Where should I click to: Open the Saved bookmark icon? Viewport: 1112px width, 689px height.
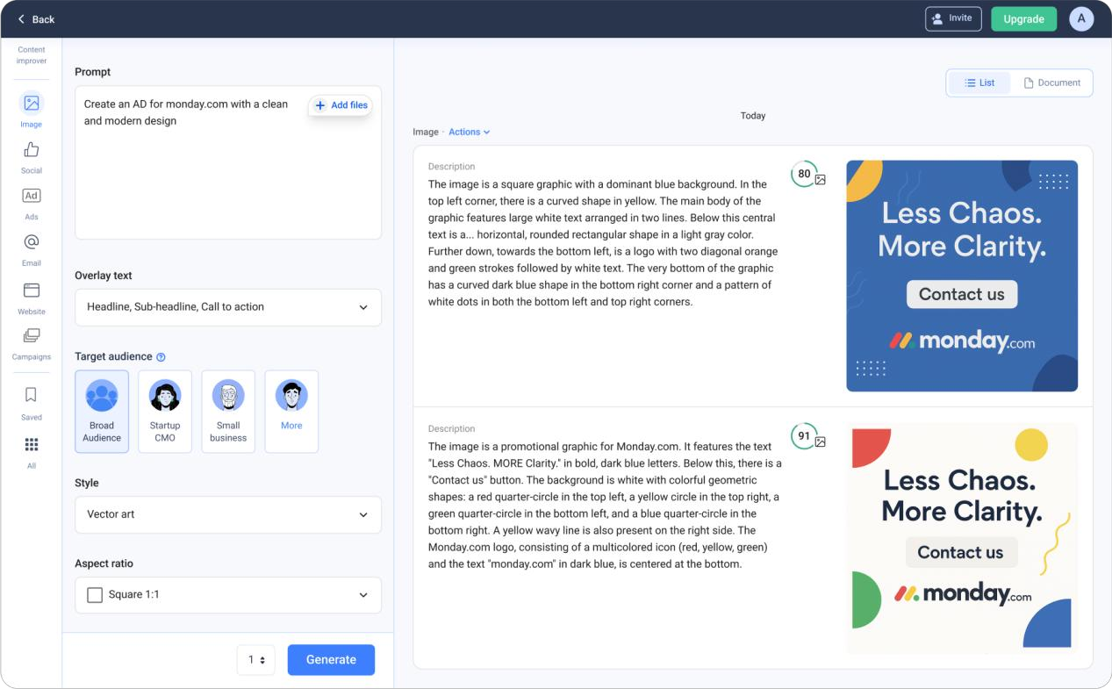pos(32,395)
